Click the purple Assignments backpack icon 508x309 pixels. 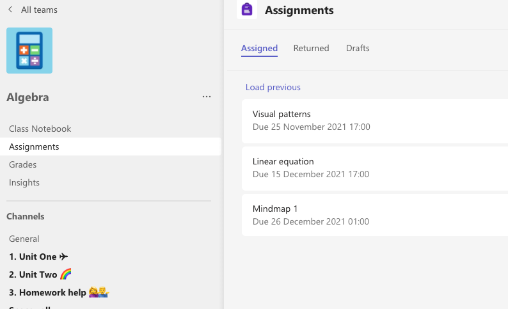(247, 10)
